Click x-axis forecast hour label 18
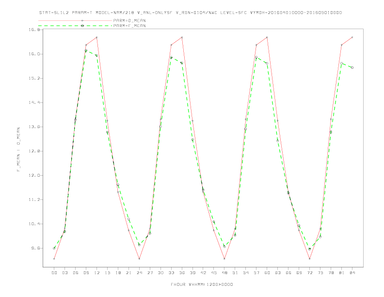 118,273
